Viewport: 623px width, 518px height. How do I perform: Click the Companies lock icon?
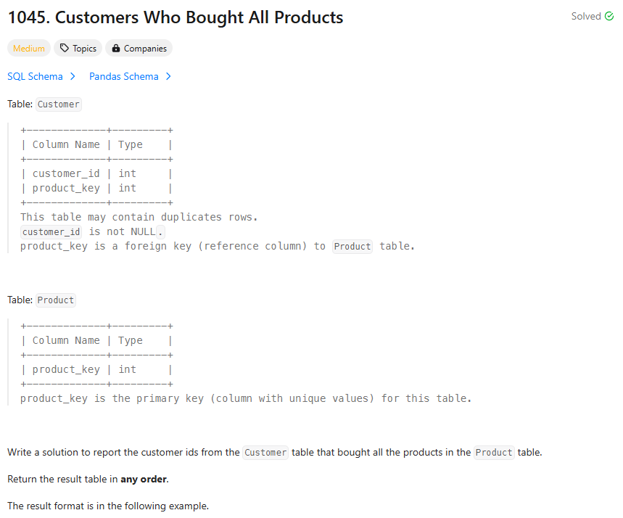[x=115, y=48]
